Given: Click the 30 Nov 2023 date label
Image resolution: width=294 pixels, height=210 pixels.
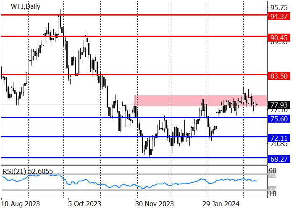Looking at the screenshot, I should (x=154, y=204).
